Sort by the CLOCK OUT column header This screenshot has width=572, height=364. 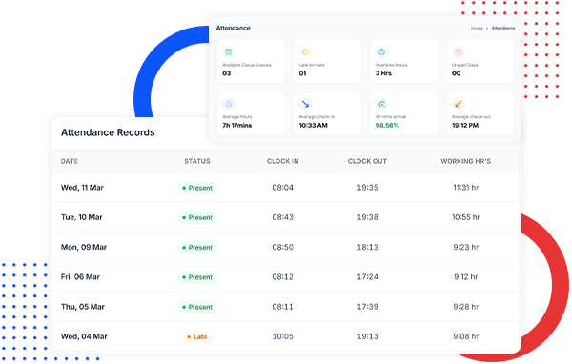click(367, 161)
